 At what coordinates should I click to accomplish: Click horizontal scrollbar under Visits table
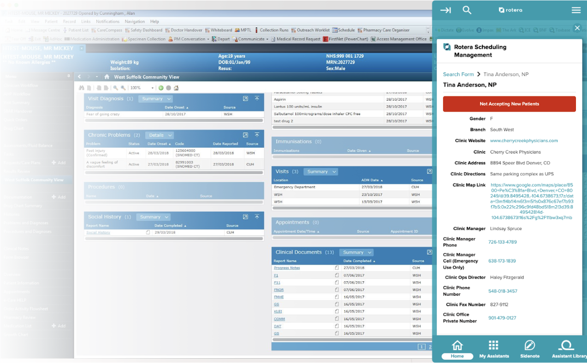353,208
